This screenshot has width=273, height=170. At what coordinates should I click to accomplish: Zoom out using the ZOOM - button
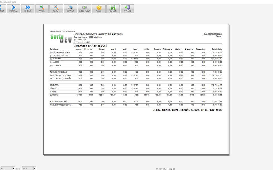pyautogui.click(x=56, y=9)
